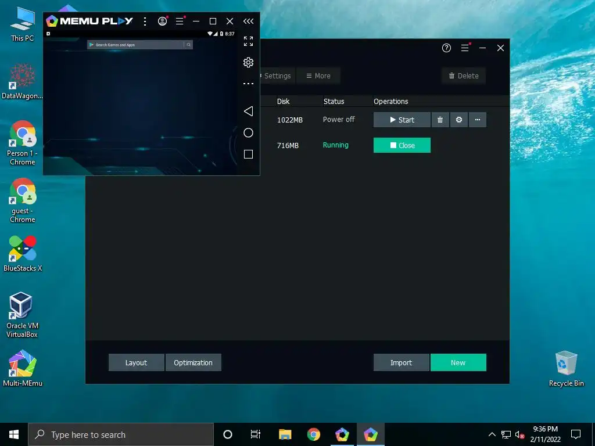Select BlueStacks X desktop shortcut

[x=23, y=253]
